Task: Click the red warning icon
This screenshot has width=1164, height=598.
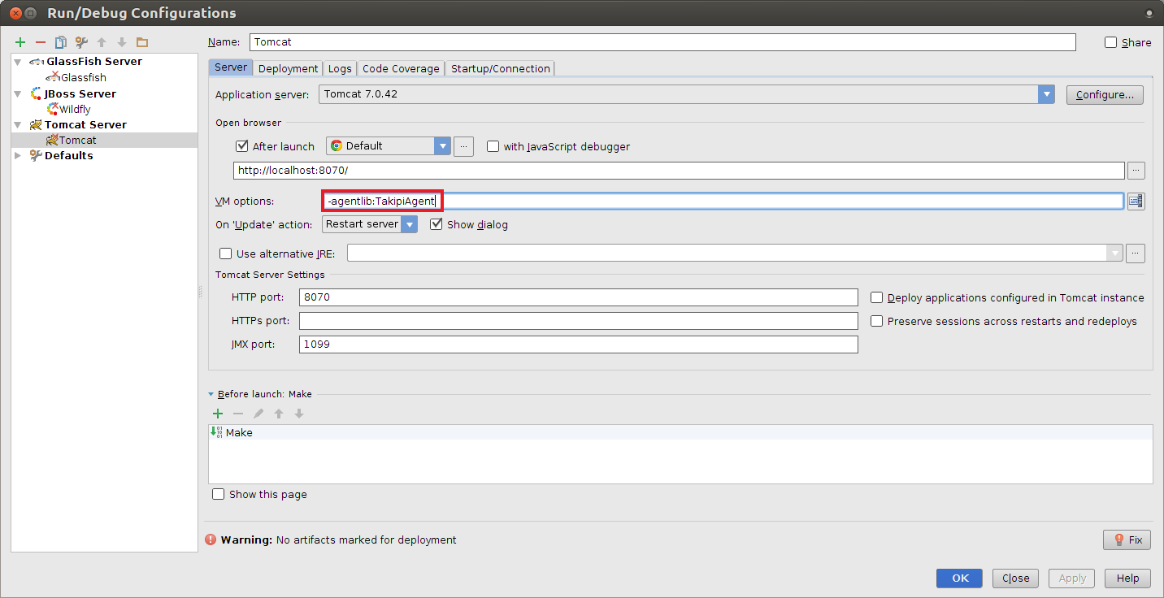Action: point(211,539)
